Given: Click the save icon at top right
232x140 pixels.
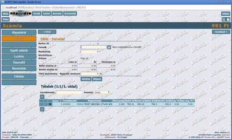Looking at the screenshot, I should (x=224, y=19).
